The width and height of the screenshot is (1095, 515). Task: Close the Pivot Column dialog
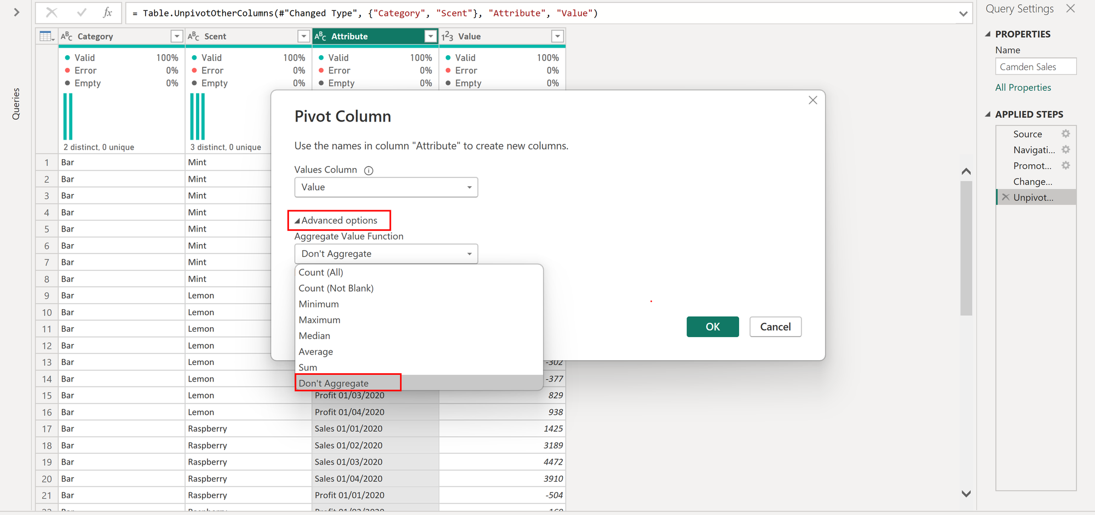(812, 100)
